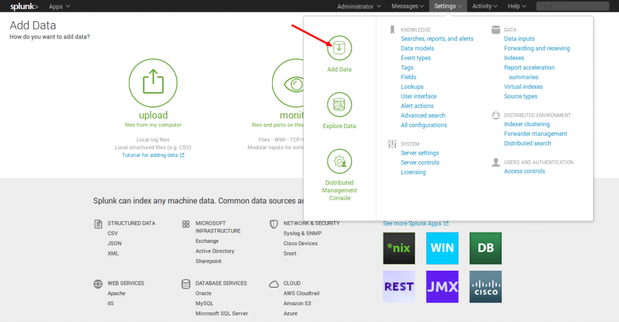Click the Web Services globe icon

[98, 284]
